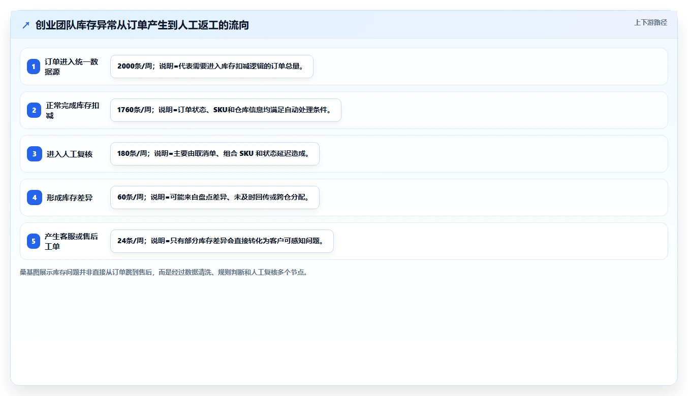This screenshot has height=396, width=688.
Task: Click the step 2 number badge
Action: (34, 110)
